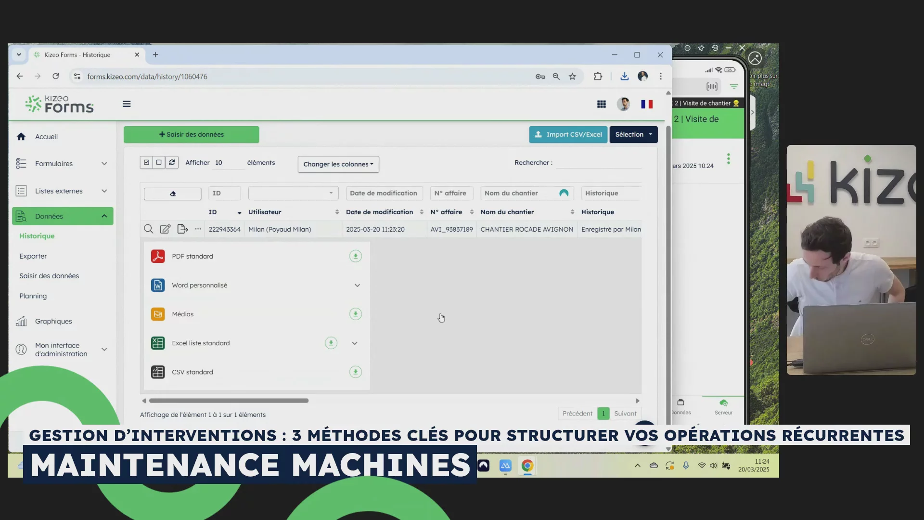Open the Planning page
This screenshot has width=924, height=520.
tap(33, 296)
